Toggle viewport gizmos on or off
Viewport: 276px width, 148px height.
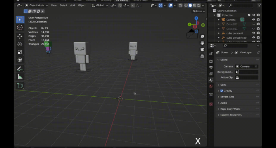[160, 6]
